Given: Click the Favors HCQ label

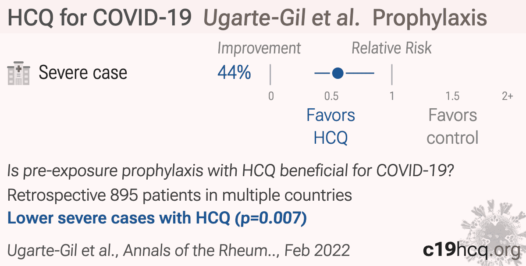Looking at the screenshot, I should [331, 127].
